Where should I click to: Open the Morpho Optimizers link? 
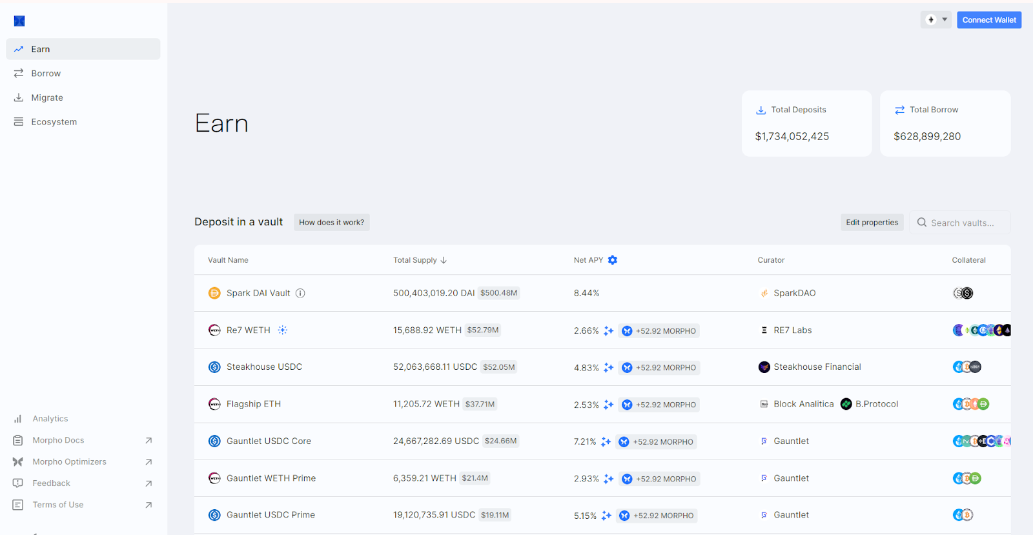click(69, 461)
